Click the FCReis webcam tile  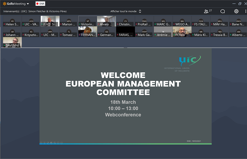pyautogui.click(x=182, y=32)
